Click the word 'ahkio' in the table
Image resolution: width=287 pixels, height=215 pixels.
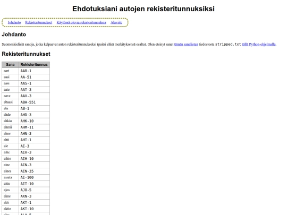[x=7, y=121]
